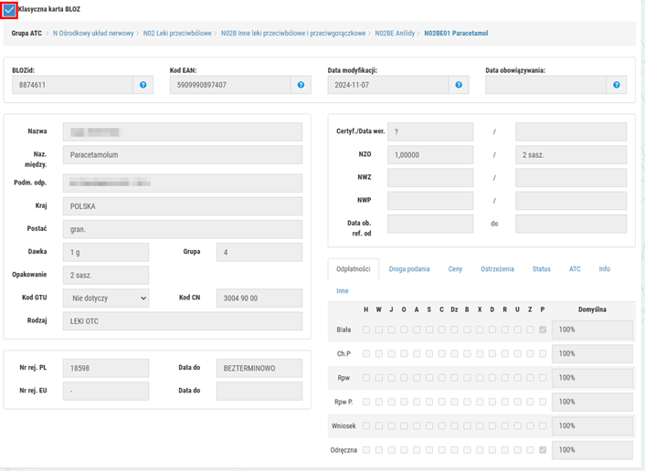Click help icon beside Kod EAN field
645x471 pixels.
point(301,85)
